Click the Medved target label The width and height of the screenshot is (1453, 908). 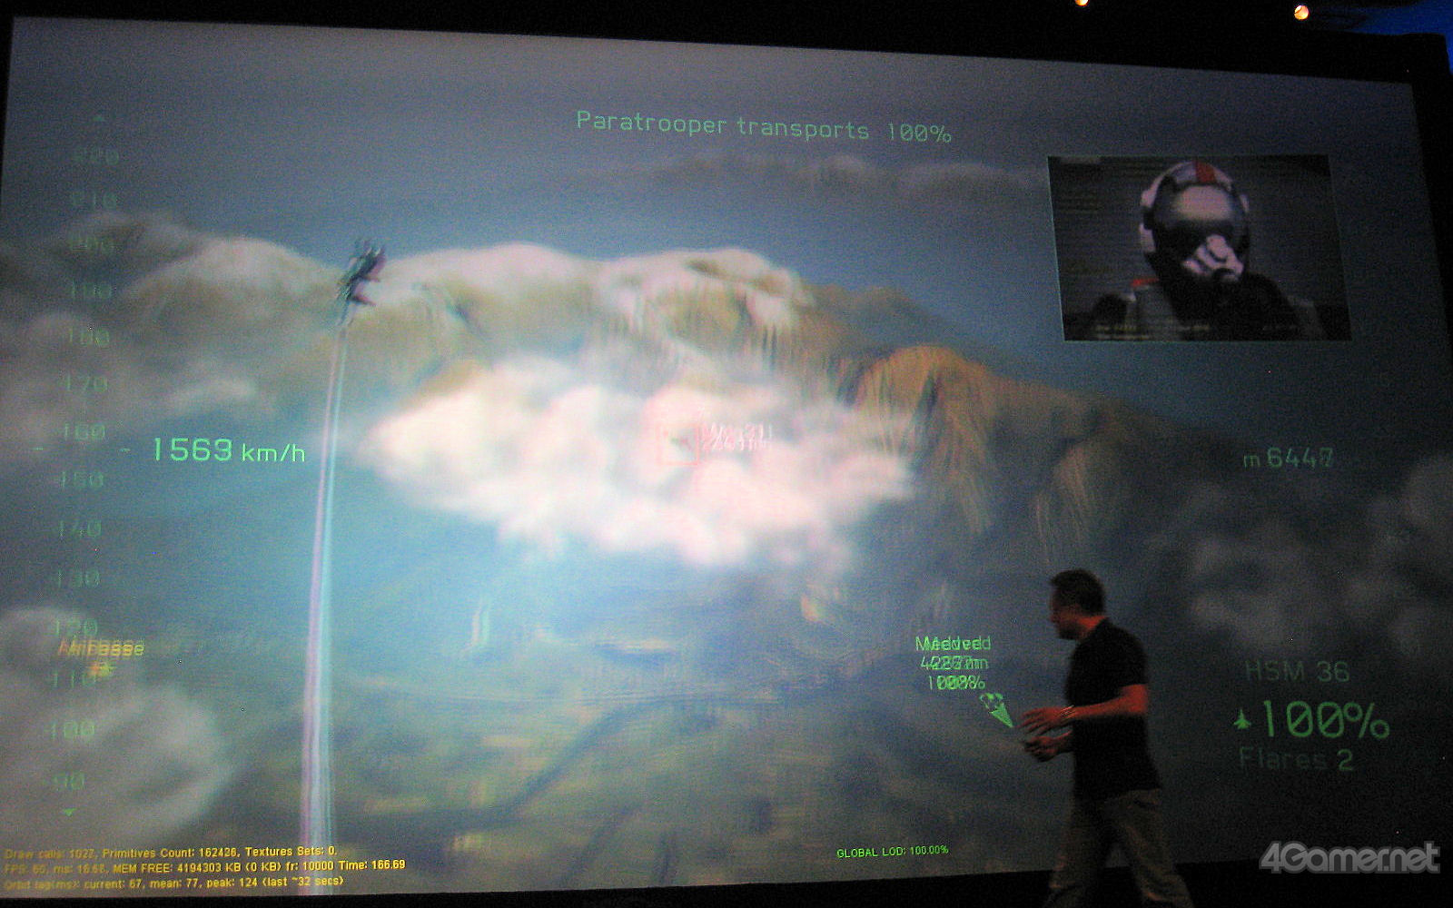coord(953,644)
